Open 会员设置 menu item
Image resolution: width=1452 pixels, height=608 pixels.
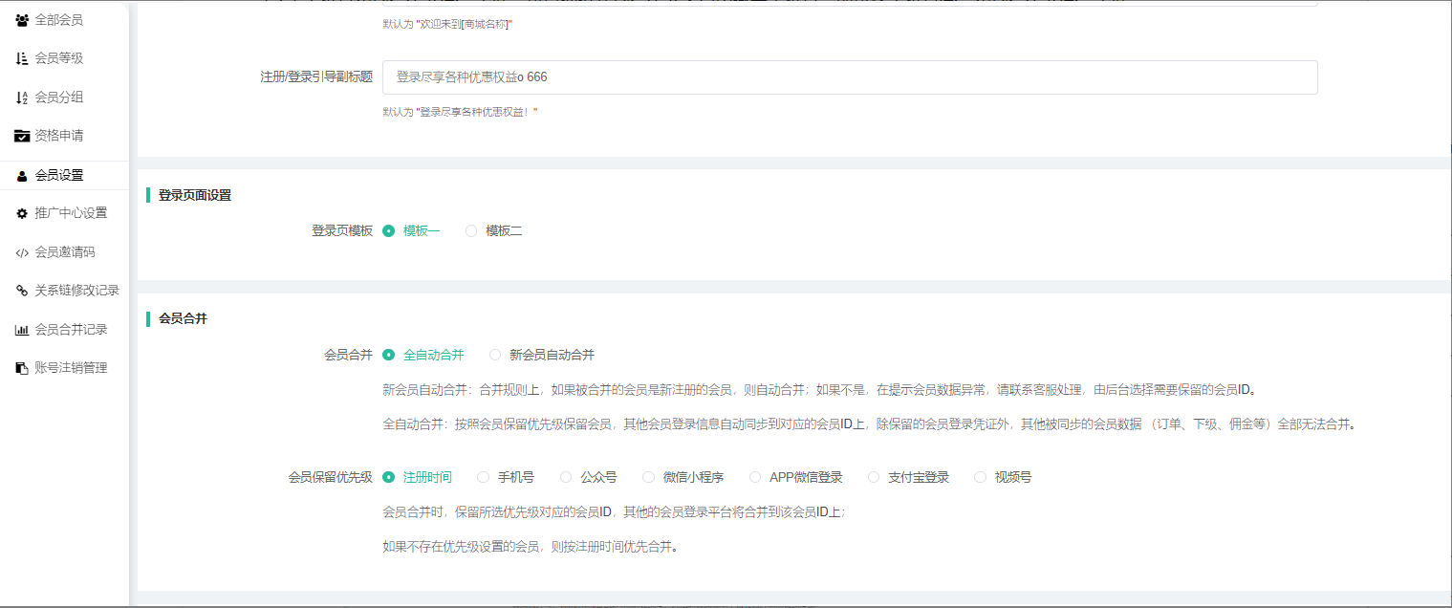[x=59, y=175]
